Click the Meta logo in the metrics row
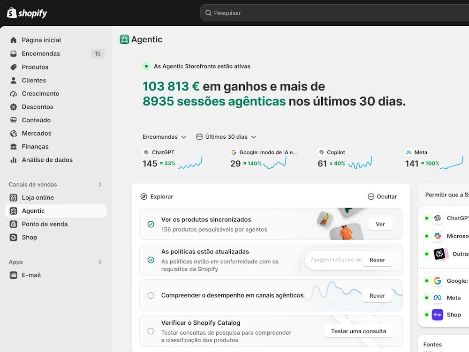 tap(409, 152)
